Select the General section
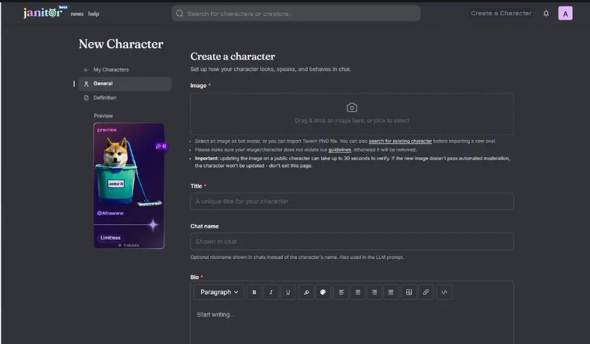The height and width of the screenshot is (344, 590). point(125,83)
